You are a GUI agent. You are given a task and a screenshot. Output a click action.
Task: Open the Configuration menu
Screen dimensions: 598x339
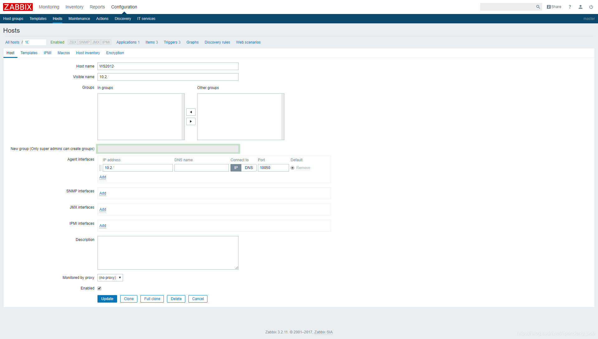tap(124, 7)
